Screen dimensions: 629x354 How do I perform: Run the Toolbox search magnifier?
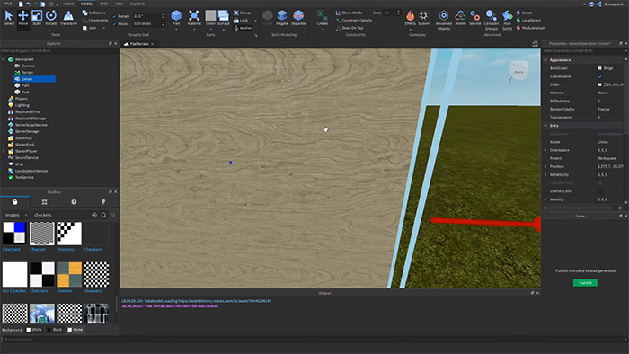coord(104,215)
